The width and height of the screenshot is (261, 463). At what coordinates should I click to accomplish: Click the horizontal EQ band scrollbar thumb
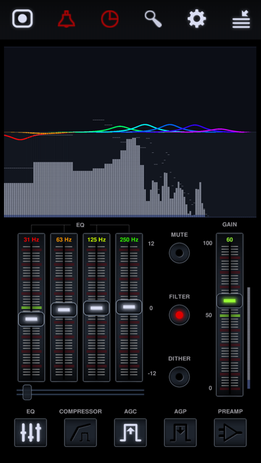(x=27, y=392)
